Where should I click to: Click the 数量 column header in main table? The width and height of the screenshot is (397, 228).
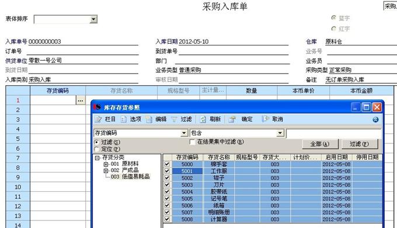[252, 90]
